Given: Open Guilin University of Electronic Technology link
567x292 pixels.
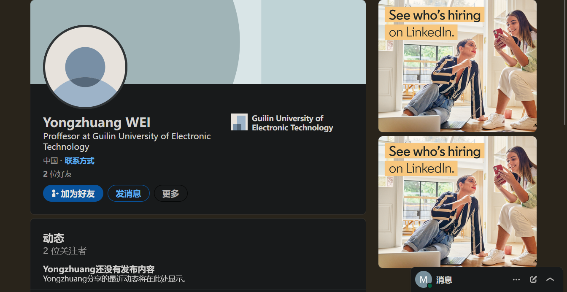Looking at the screenshot, I should pyautogui.click(x=292, y=123).
